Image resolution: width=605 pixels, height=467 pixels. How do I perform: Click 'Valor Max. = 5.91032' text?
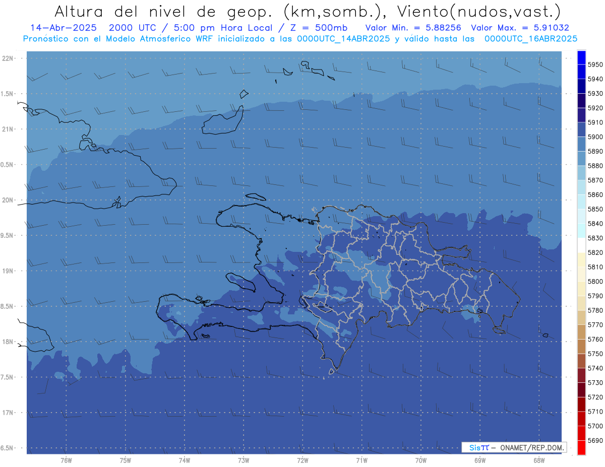[x=520, y=28]
